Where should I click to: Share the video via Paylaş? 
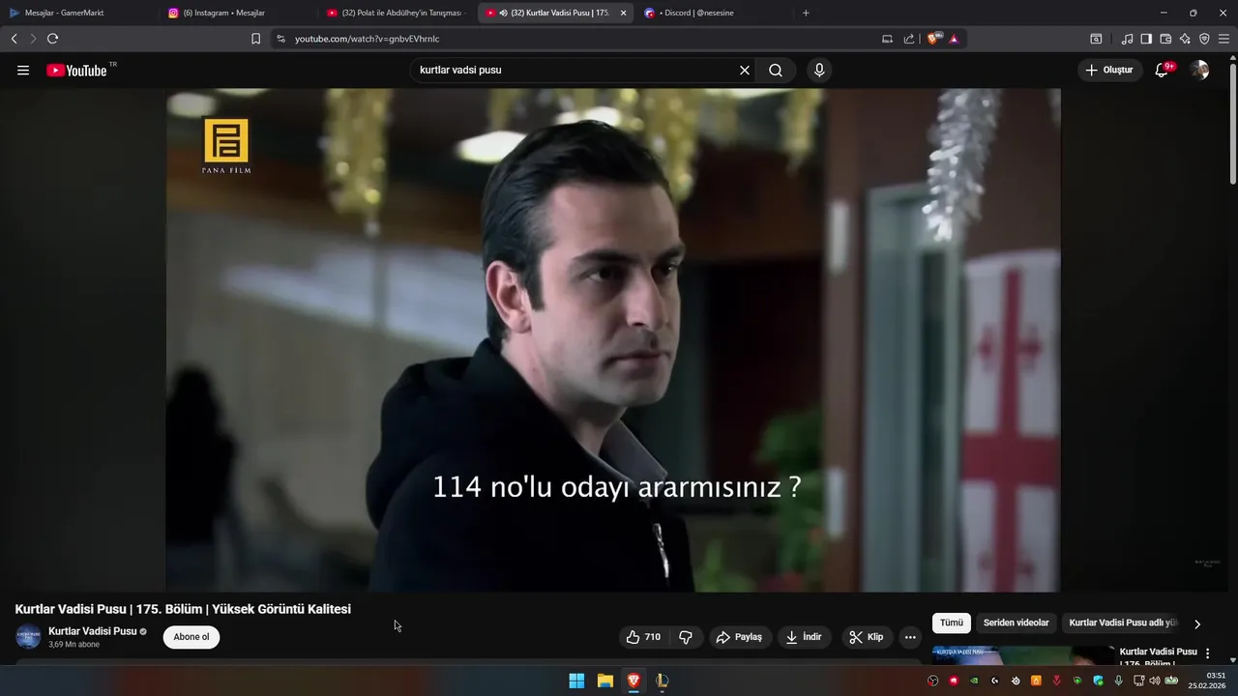point(740,637)
